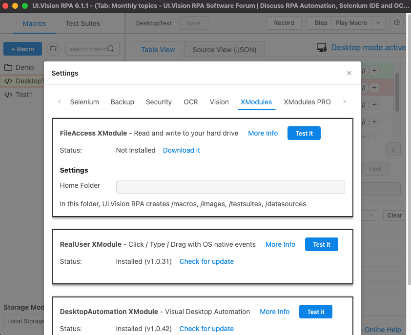
Task: Switch to the Macros sidebar tab
Action: point(34,23)
